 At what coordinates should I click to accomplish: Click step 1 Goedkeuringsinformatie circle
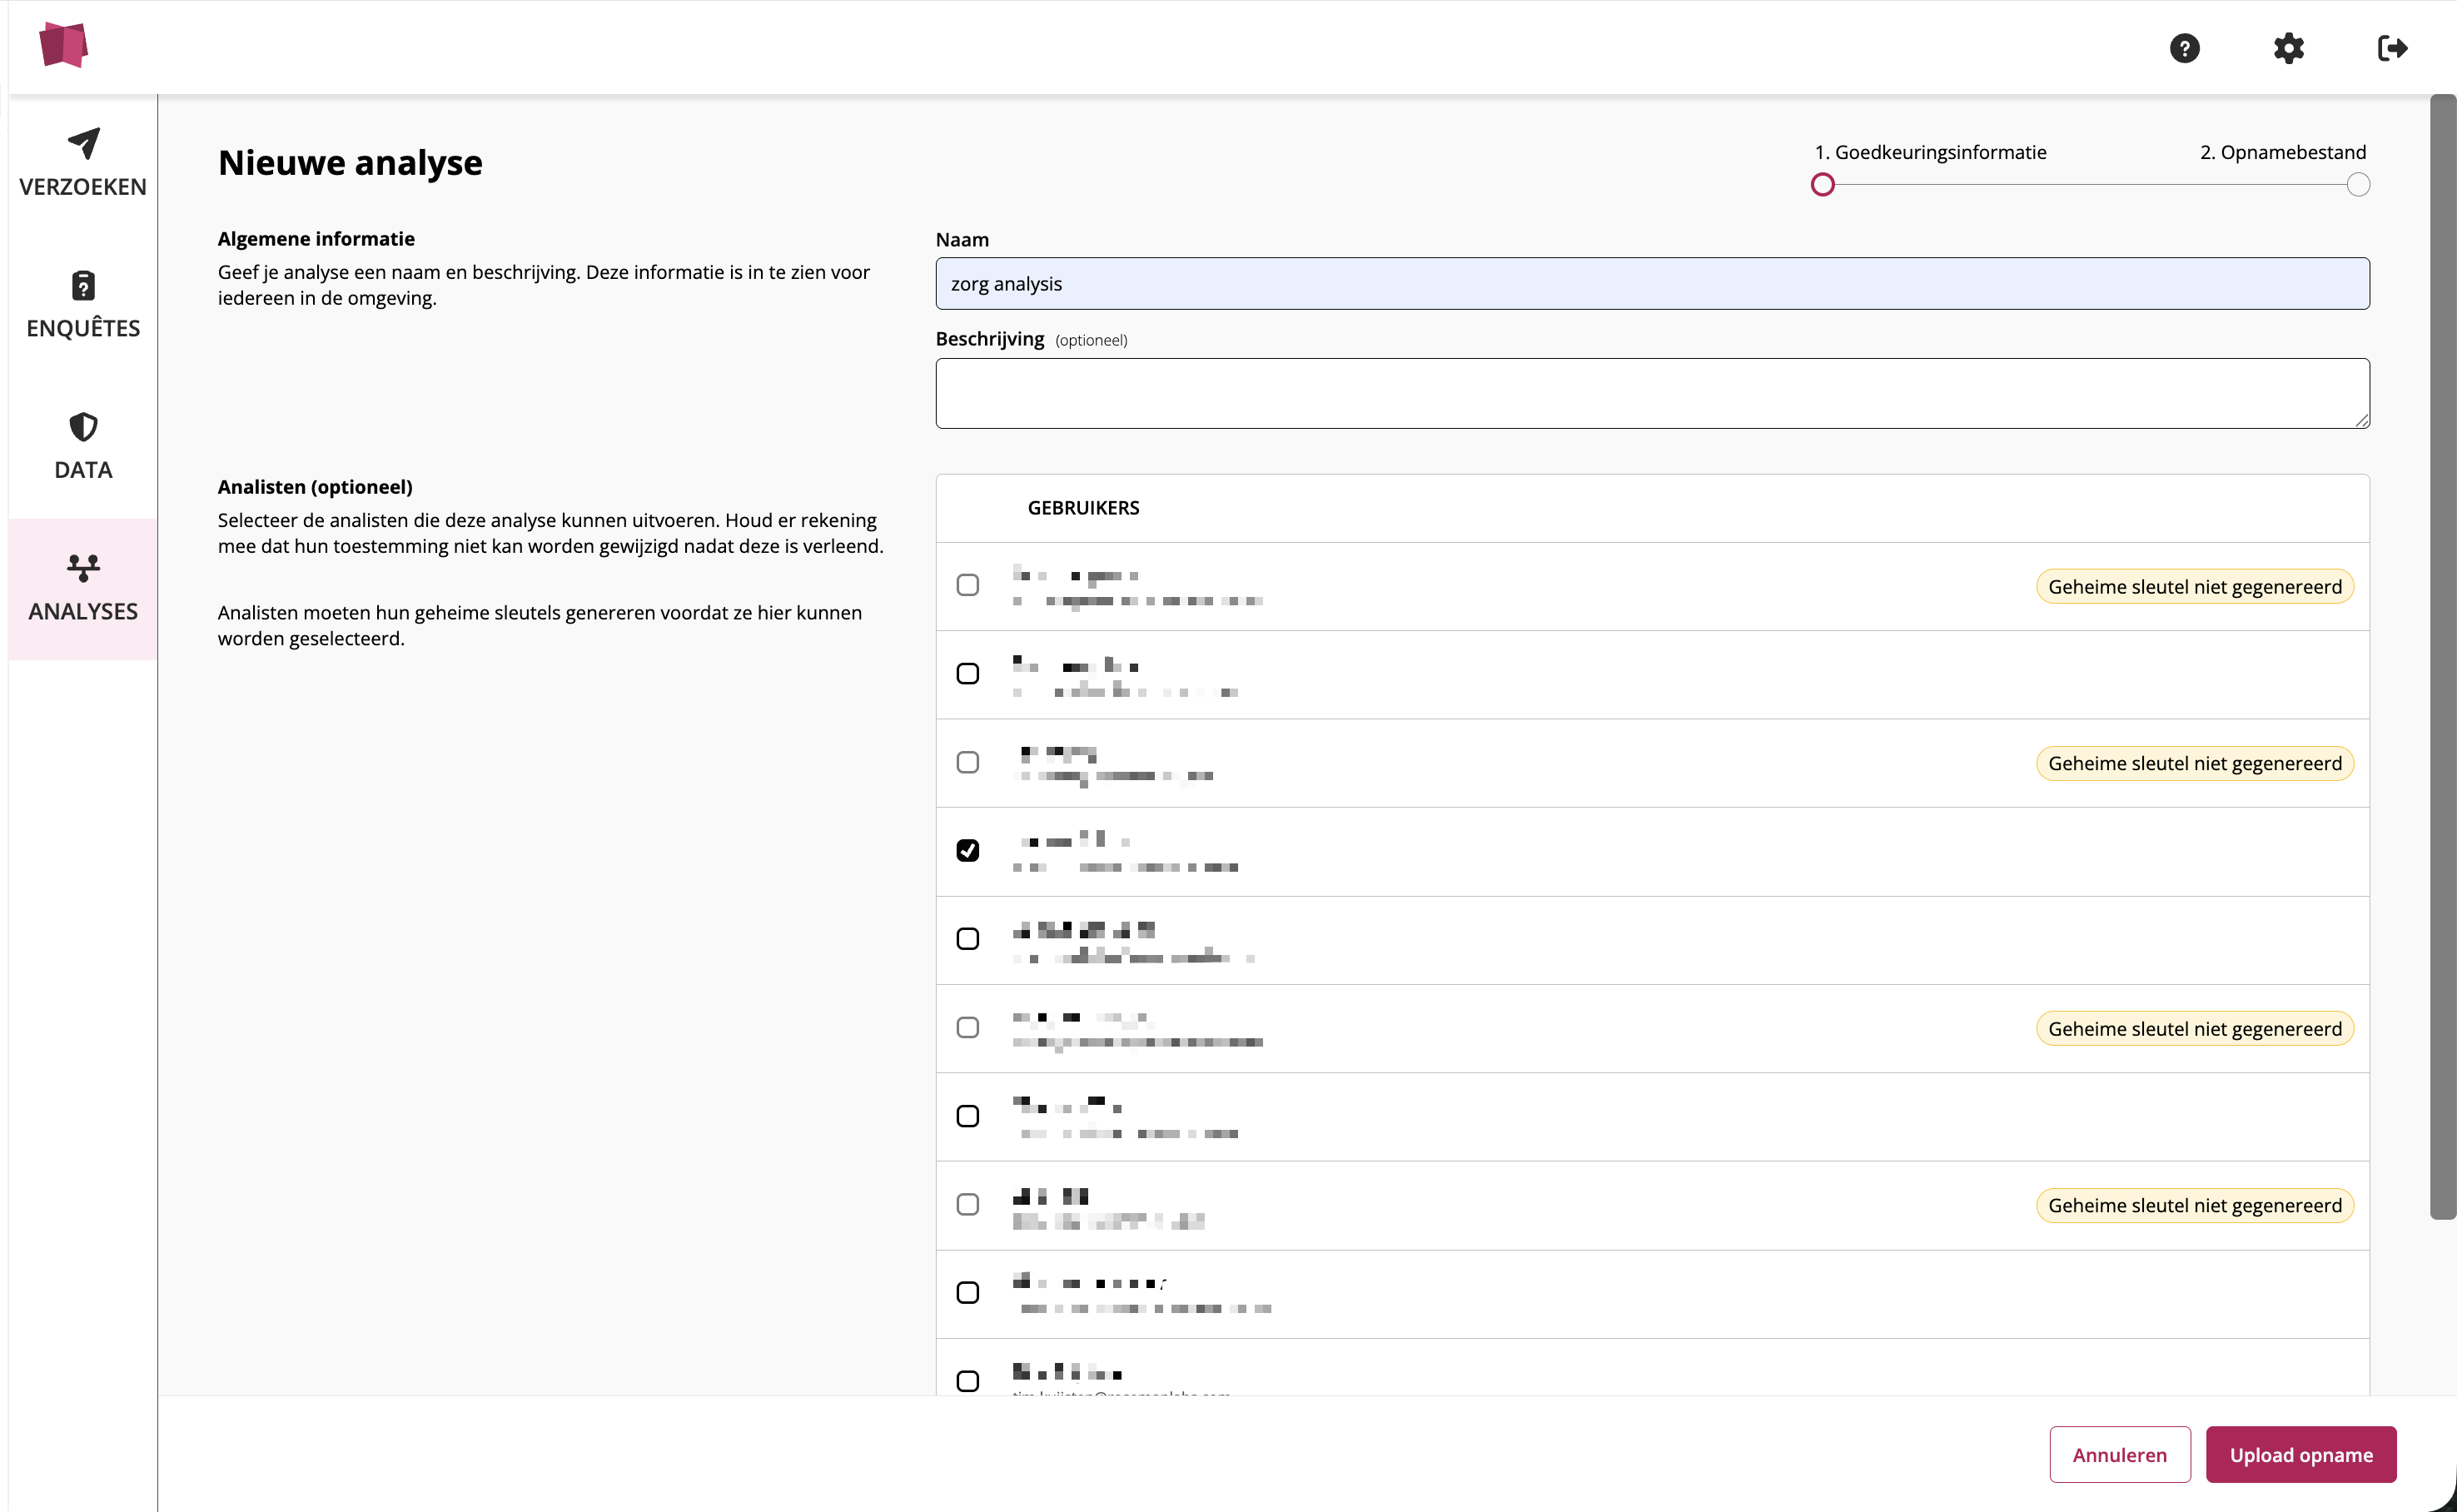(x=1822, y=185)
